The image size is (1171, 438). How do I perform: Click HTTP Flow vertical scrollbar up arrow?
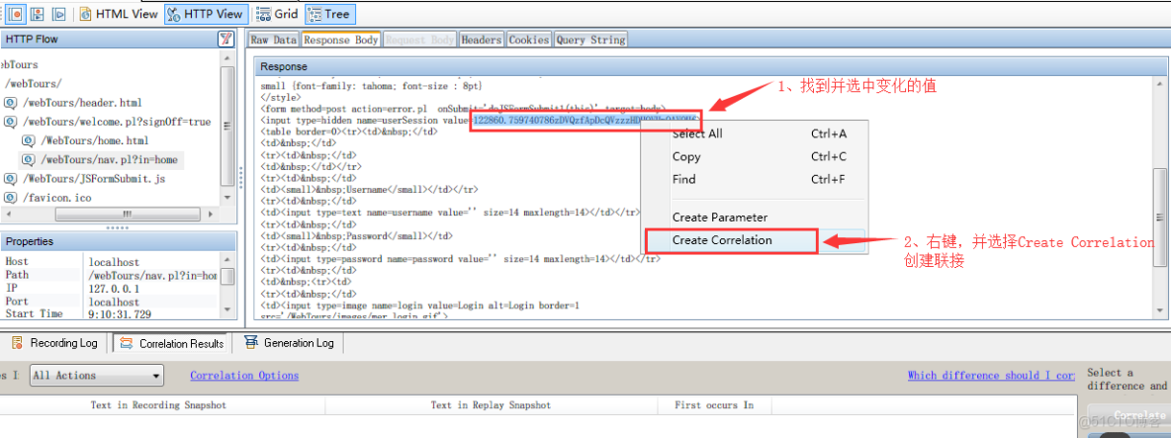tap(228, 59)
